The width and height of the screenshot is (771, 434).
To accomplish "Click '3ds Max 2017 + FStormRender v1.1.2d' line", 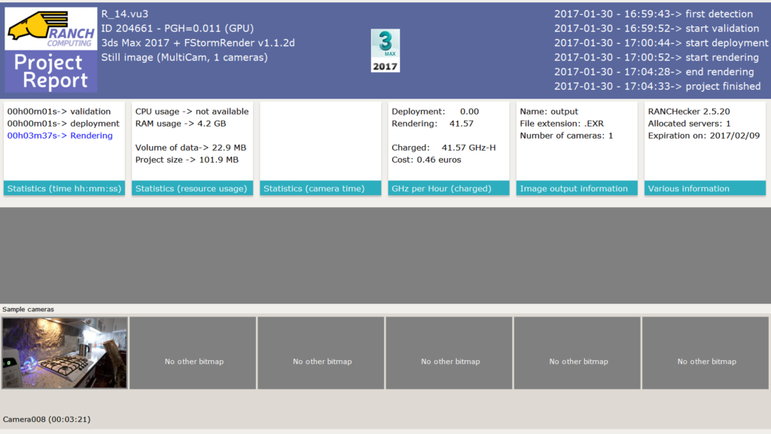I will point(198,43).
